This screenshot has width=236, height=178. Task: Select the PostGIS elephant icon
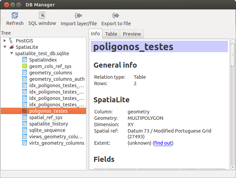[11, 41]
